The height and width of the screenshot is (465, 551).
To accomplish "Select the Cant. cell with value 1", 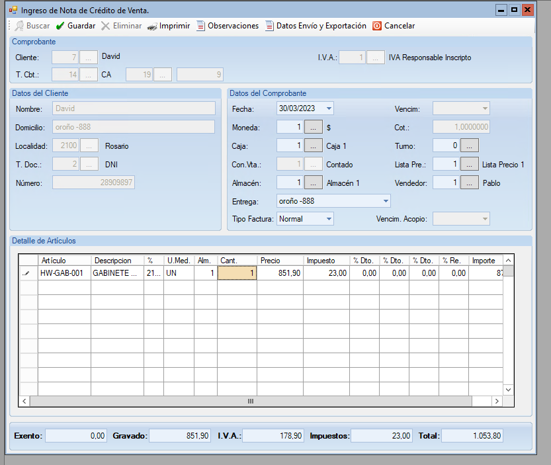I will (237, 273).
